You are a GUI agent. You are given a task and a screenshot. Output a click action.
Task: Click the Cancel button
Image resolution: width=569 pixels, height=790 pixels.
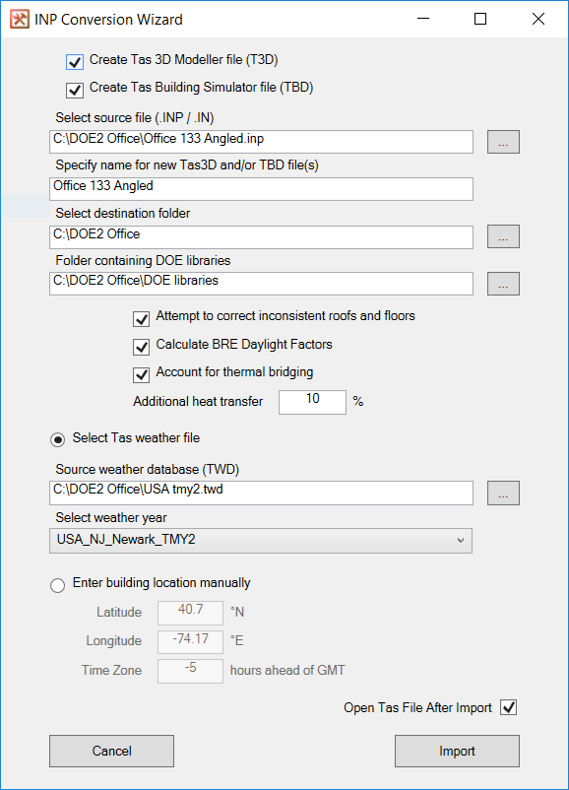coord(112,752)
